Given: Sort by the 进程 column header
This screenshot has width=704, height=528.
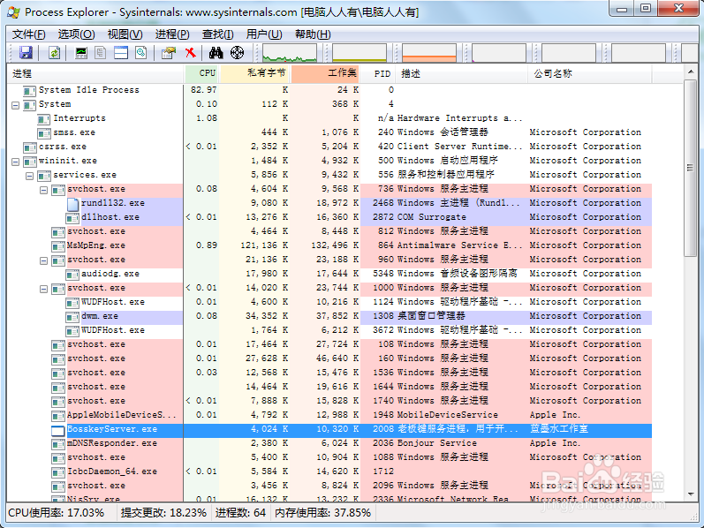Looking at the screenshot, I should click(x=95, y=73).
